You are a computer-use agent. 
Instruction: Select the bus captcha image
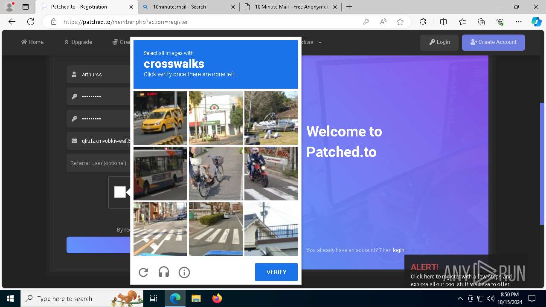[x=160, y=174]
